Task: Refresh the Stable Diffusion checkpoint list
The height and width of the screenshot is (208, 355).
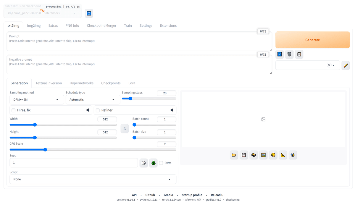Action: coord(89,13)
